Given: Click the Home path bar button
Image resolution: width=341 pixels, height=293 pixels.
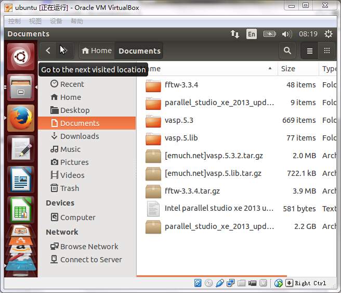Looking at the screenshot, I should (97, 50).
